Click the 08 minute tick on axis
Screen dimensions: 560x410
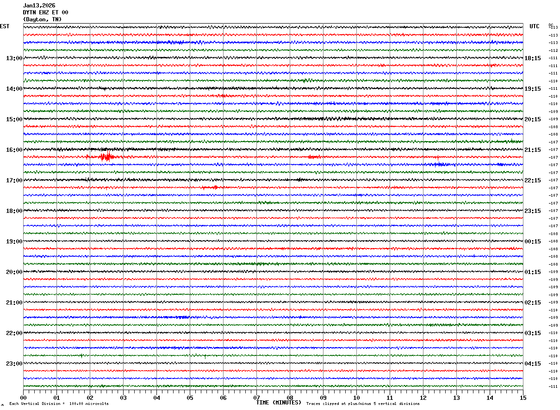(290, 398)
